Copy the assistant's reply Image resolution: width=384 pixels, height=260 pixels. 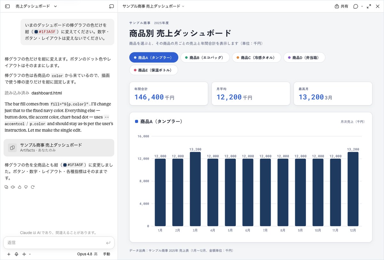pos(6,187)
